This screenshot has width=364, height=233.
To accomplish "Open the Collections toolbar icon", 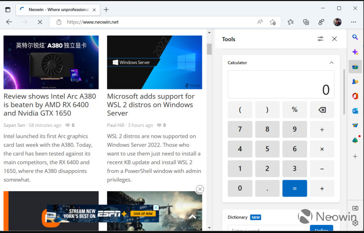I will click(306, 22).
